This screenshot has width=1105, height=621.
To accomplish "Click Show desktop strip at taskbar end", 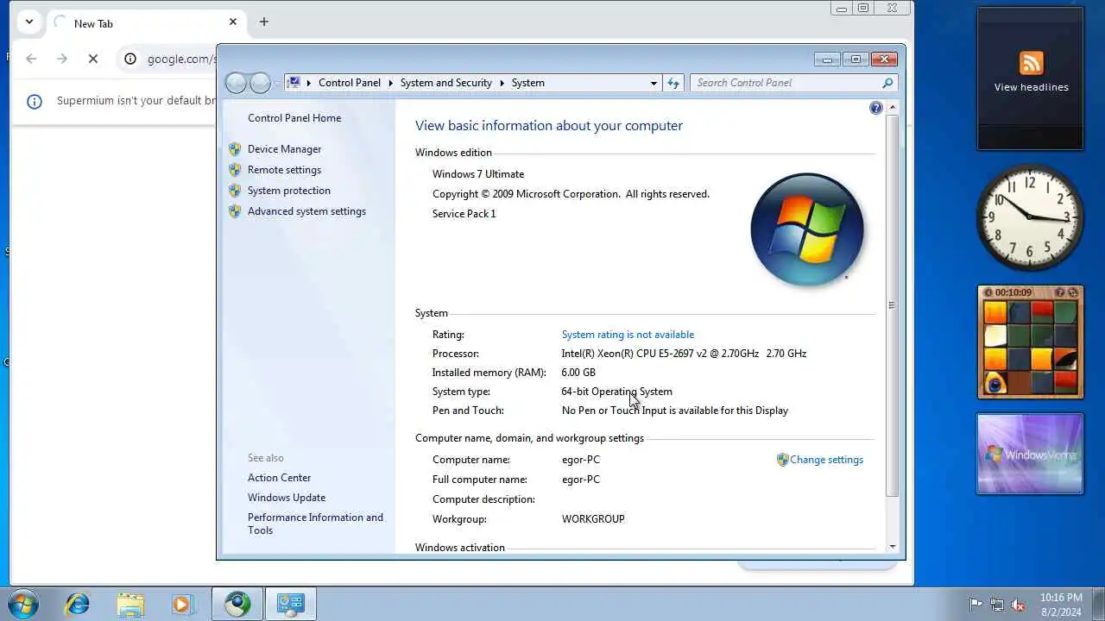I will (1098, 605).
